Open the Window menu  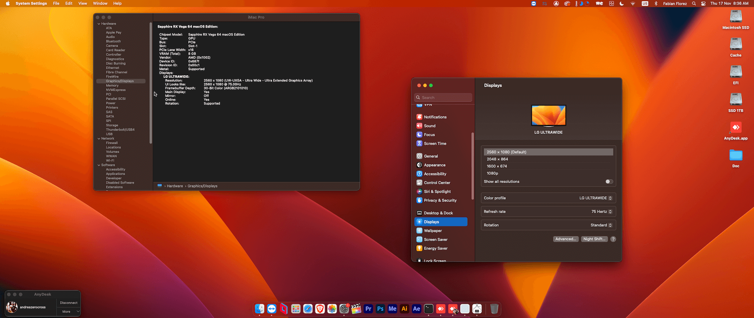[x=100, y=4]
